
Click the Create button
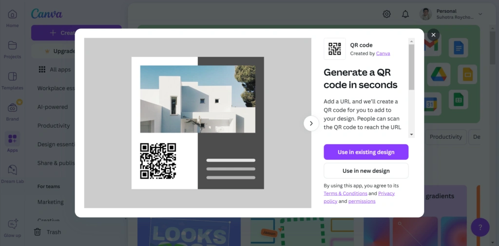(54, 33)
